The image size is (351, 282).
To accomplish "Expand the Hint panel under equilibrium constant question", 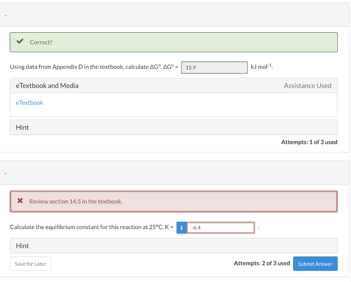I will tap(174, 246).
